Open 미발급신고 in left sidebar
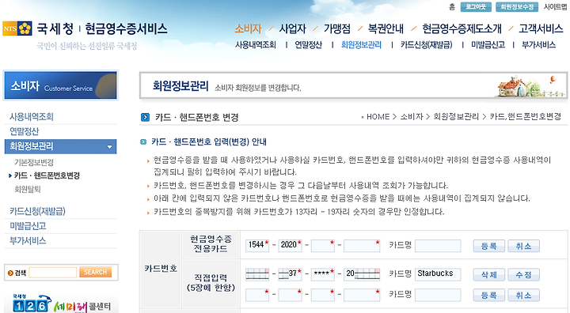 pos(28,226)
